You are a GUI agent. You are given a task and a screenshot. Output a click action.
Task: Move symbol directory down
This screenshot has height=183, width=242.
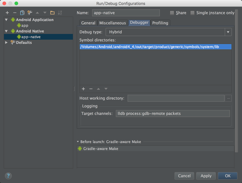coord(106,89)
